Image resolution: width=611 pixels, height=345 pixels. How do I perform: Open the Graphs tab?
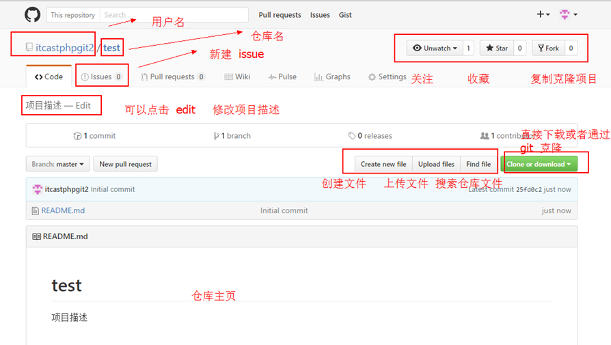click(332, 77)
